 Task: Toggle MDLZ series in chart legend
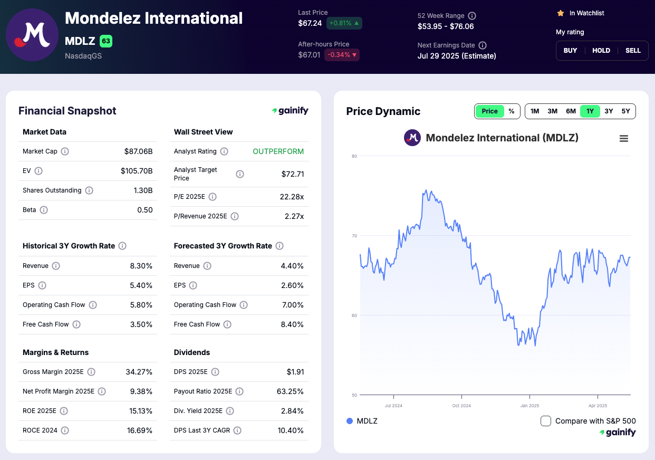tap(362, 421)
